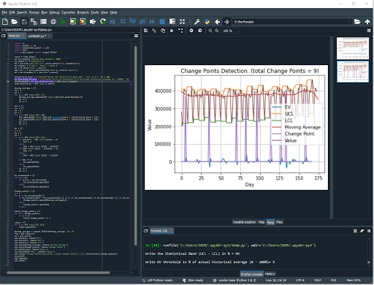The width and height of the screenshot is (374, 285).
Task: Switch to the Help pane tab
Action: (x=262, y=222)
